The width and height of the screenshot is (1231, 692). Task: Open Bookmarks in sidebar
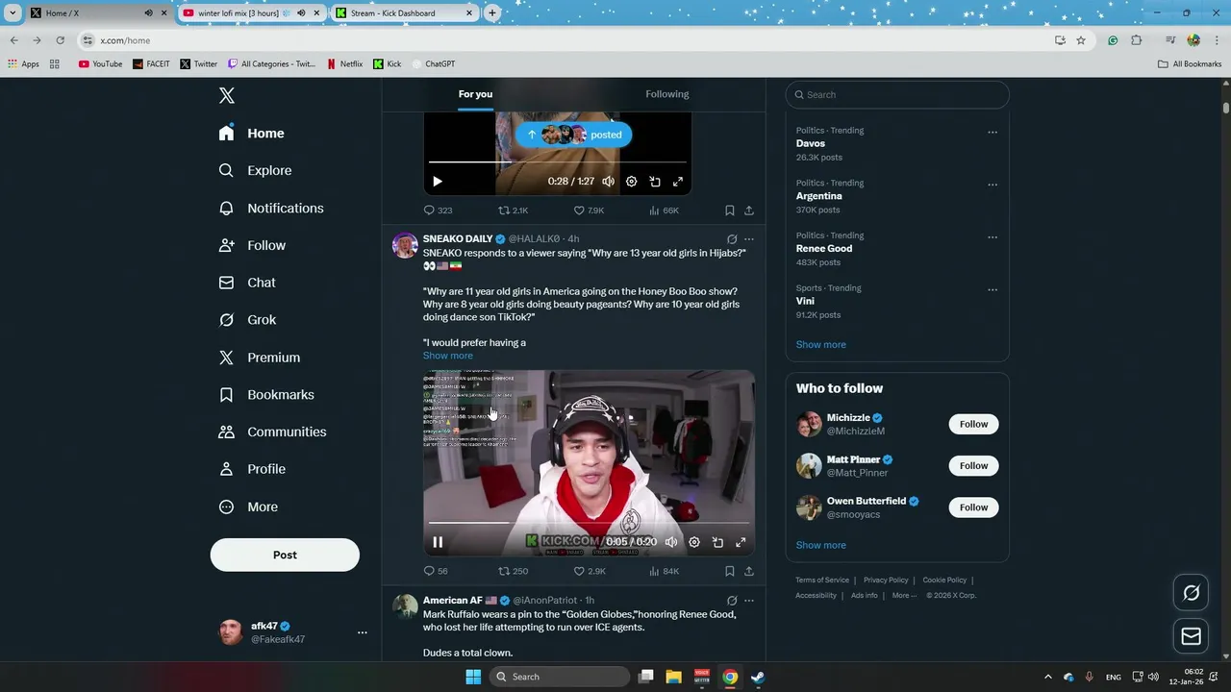click(x=266, y=394)
